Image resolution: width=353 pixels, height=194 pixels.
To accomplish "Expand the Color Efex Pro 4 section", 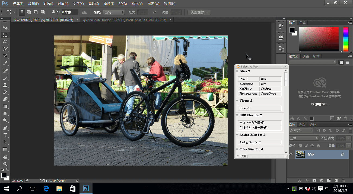I will coord(237,149).
